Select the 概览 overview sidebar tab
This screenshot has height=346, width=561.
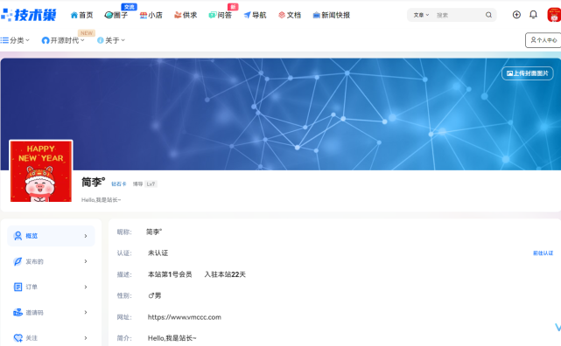point(51,236)
